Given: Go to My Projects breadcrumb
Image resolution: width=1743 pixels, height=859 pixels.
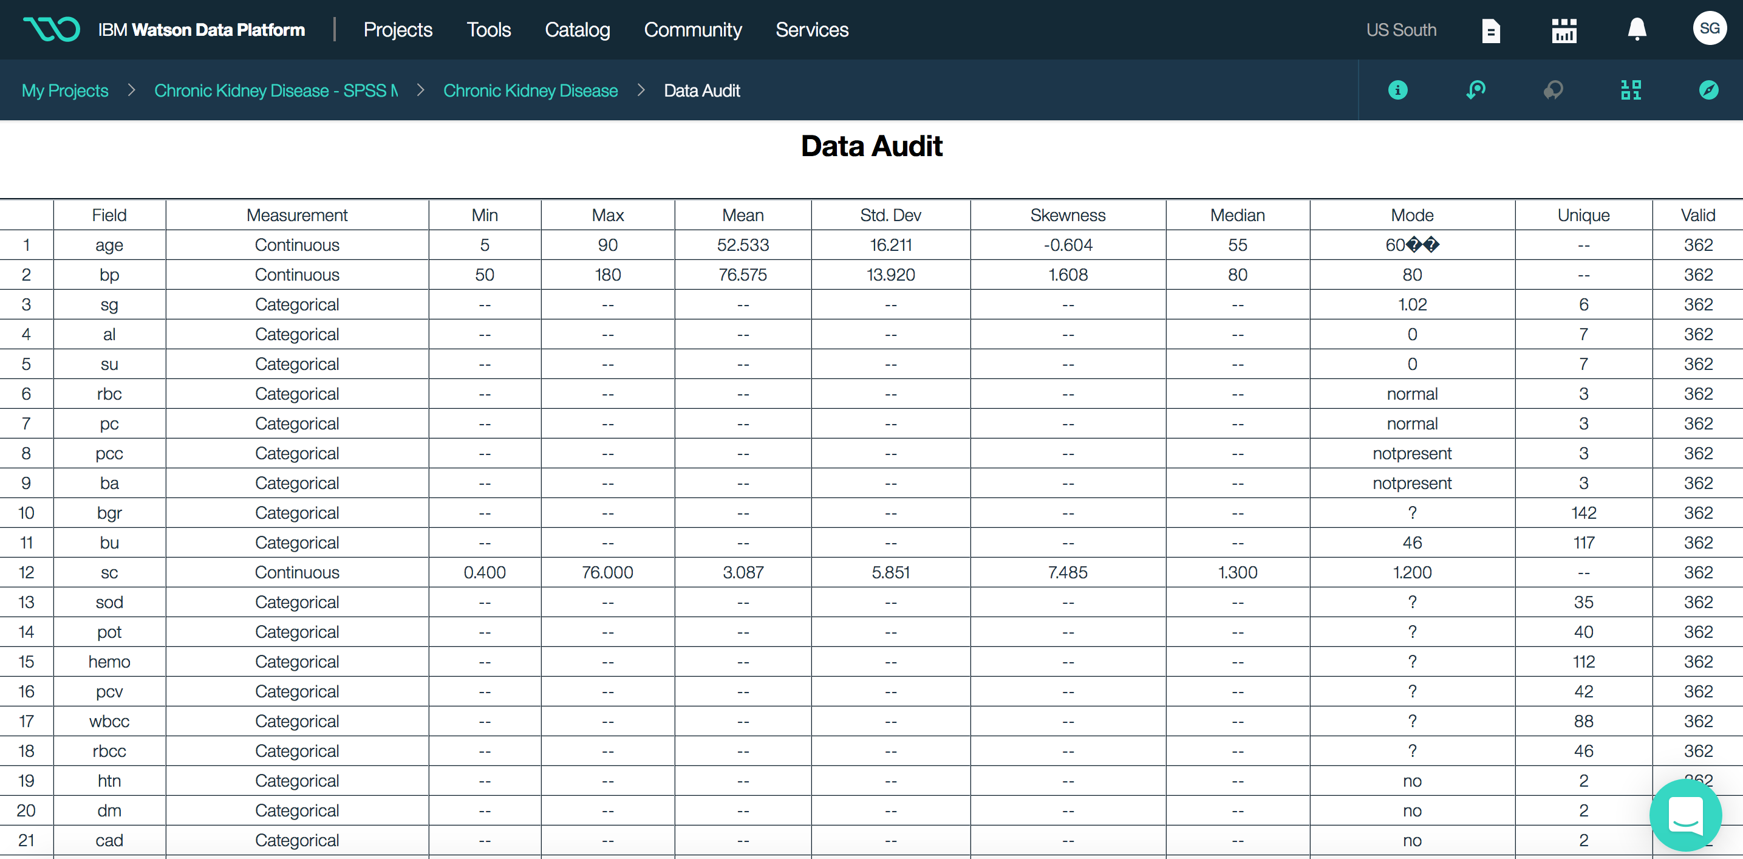Looking at the screenshot, I should 65,91.
